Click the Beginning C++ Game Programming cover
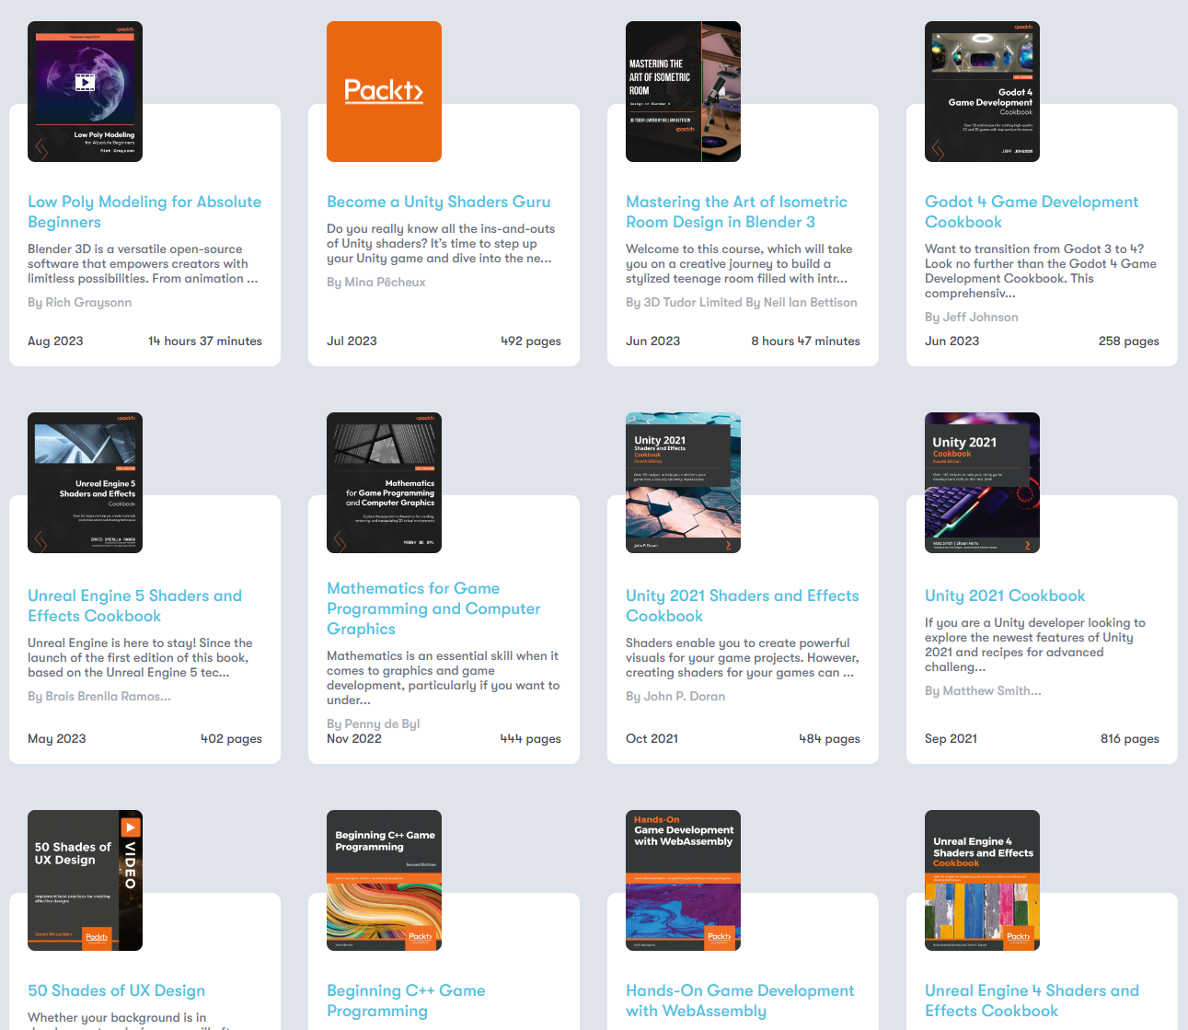The image size is (1188, 1030). coord(384,880)
